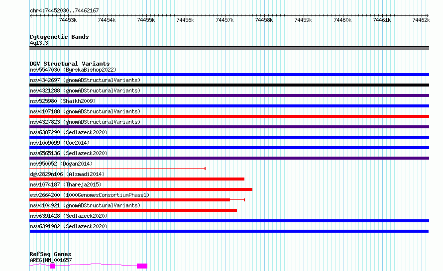Viewport: 443px width, 271px height.
Task: Select the thin red nsv950052 line
Action: (117, 169)
